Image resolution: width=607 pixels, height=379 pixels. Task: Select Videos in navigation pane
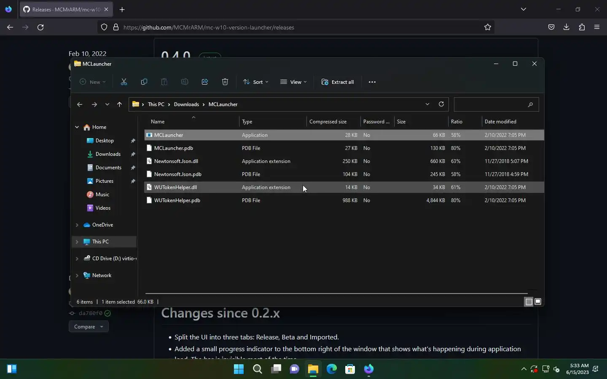[x=103, y=208]
